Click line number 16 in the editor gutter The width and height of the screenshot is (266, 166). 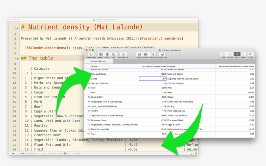(x=14, y=102)
